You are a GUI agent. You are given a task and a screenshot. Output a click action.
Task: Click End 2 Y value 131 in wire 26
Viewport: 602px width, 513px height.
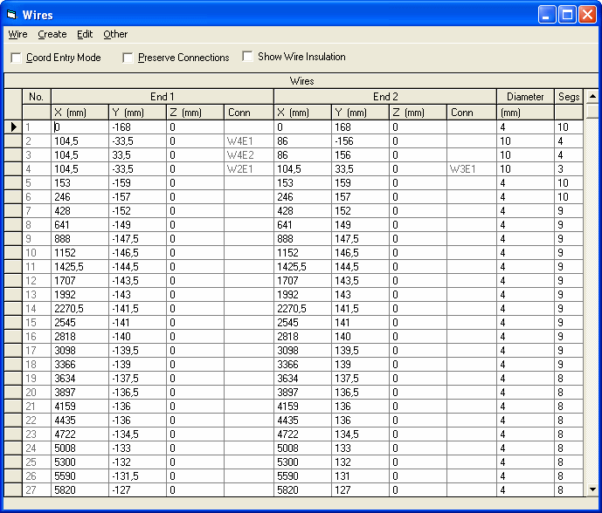[360, 476]
